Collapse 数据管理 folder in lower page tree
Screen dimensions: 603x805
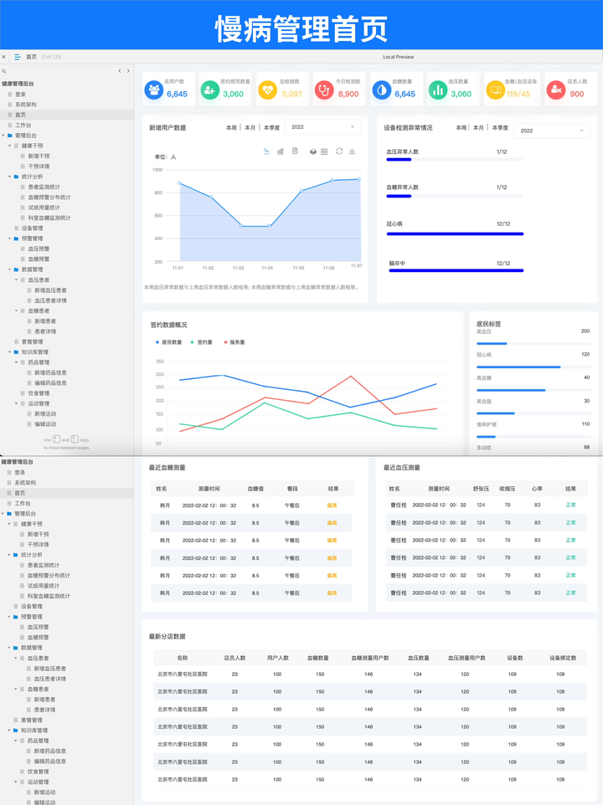pyautogui.click(x=9, y=648)
